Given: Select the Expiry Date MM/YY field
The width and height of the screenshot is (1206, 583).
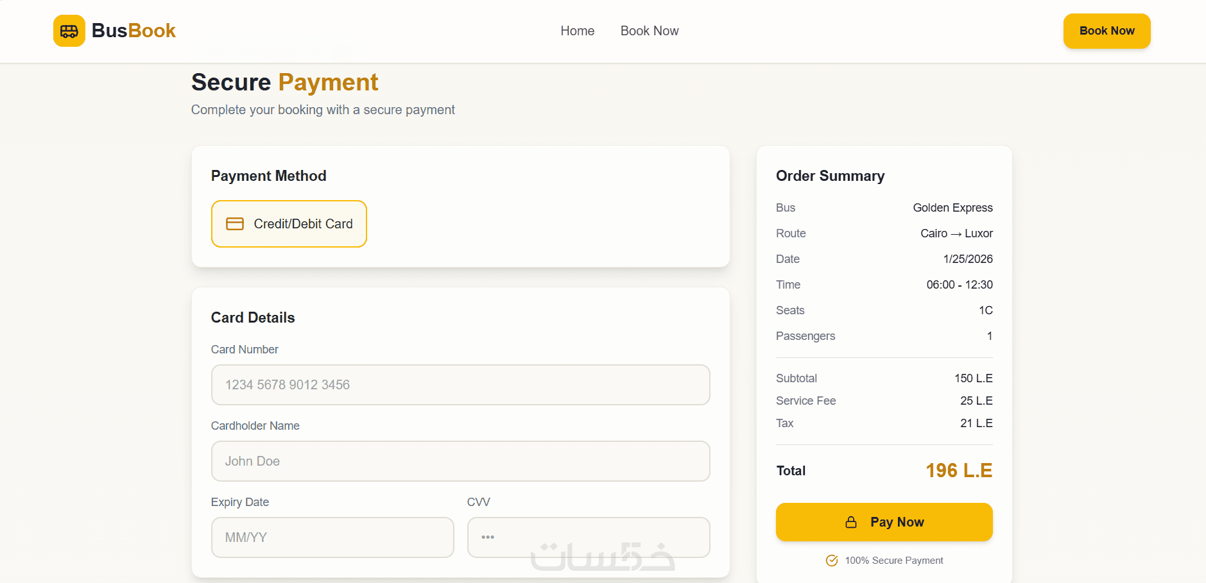Looking at the screenshot, I should [332, 537].
